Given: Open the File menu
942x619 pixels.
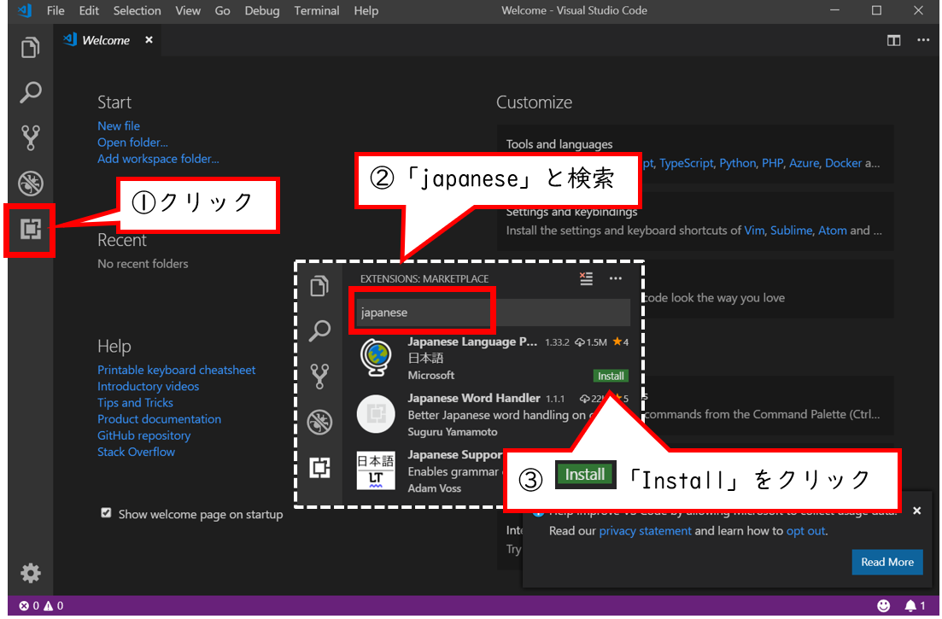Looking at the screenshot, I should tap(56, 10).
